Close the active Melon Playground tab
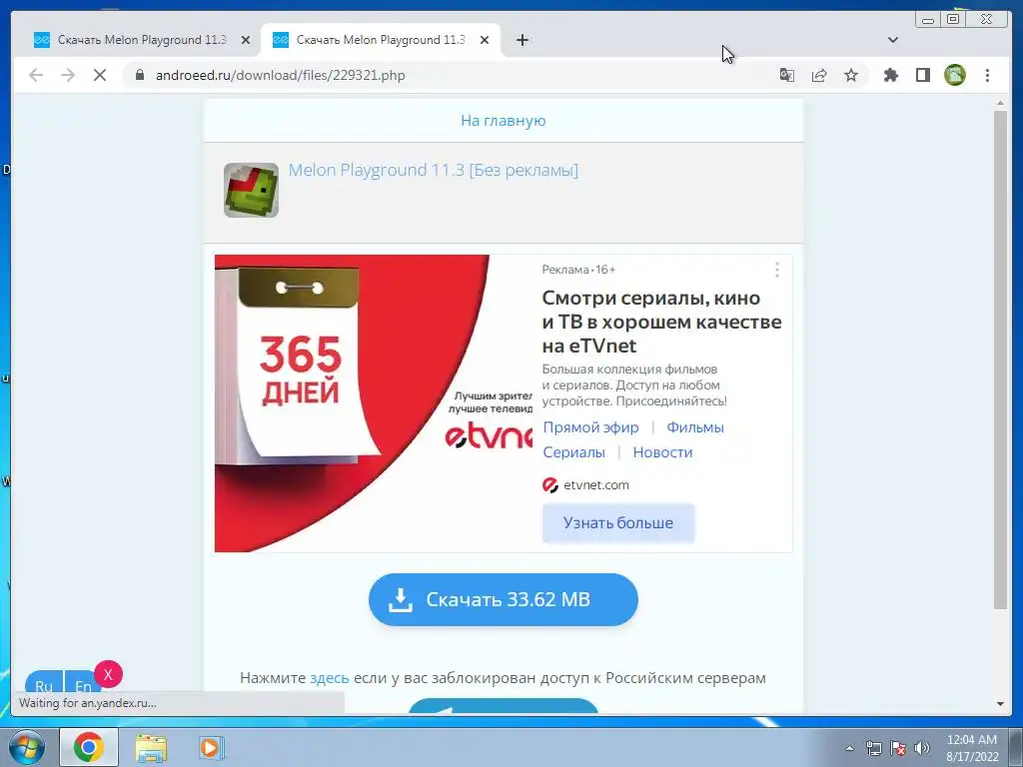 pos(485,40)
